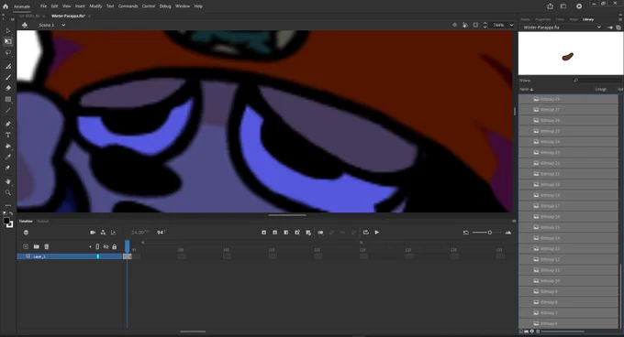Click the Test Movie play circle icon
This screenshot has height=337, width=624.
pyautogui.click(x=579, y=6)
